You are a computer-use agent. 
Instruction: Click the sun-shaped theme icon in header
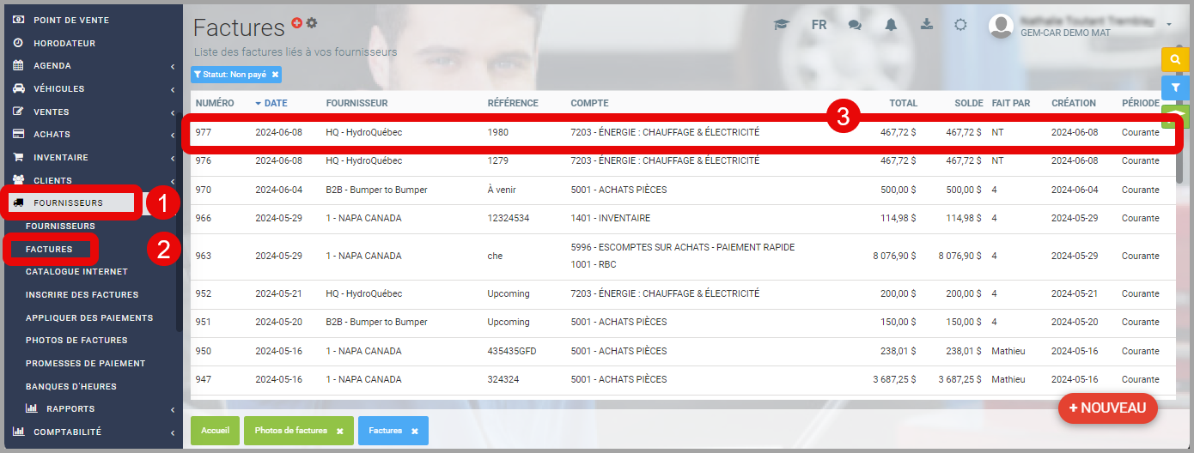[x=961, y=25]
